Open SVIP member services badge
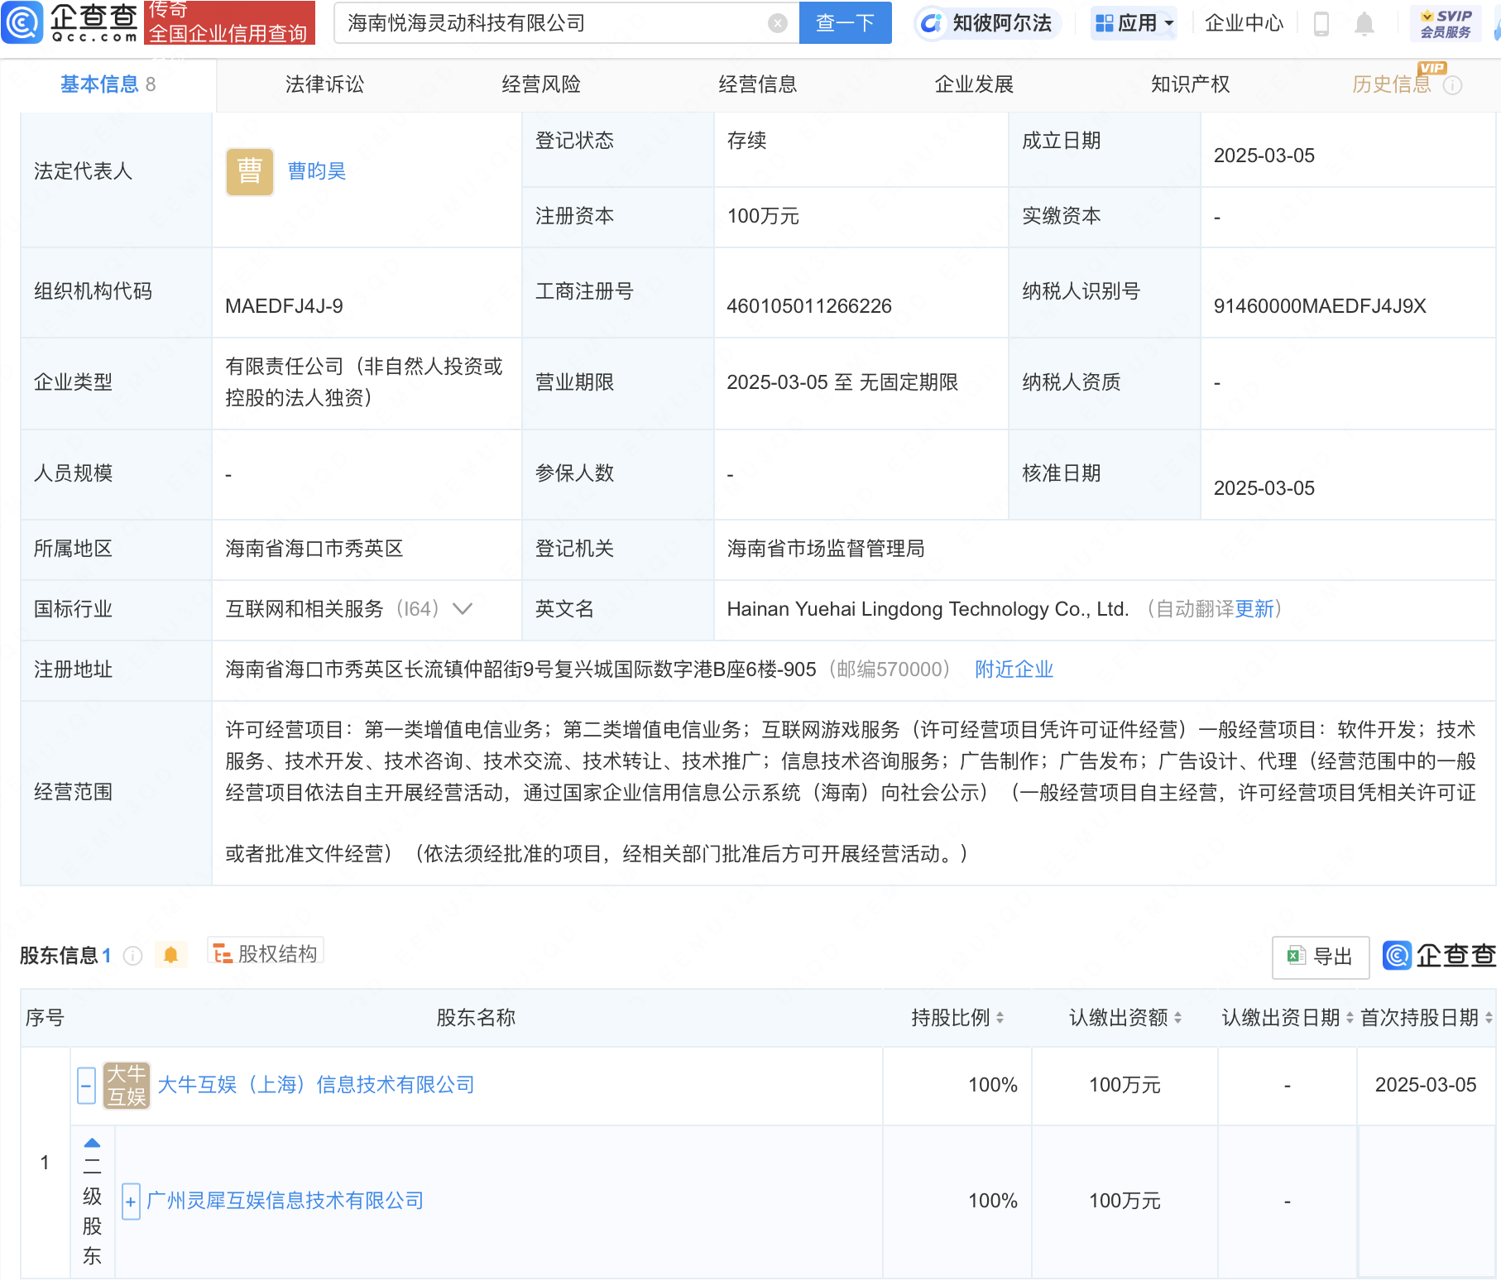This screenshot has height=1281, width=1501. point(1445,23)
